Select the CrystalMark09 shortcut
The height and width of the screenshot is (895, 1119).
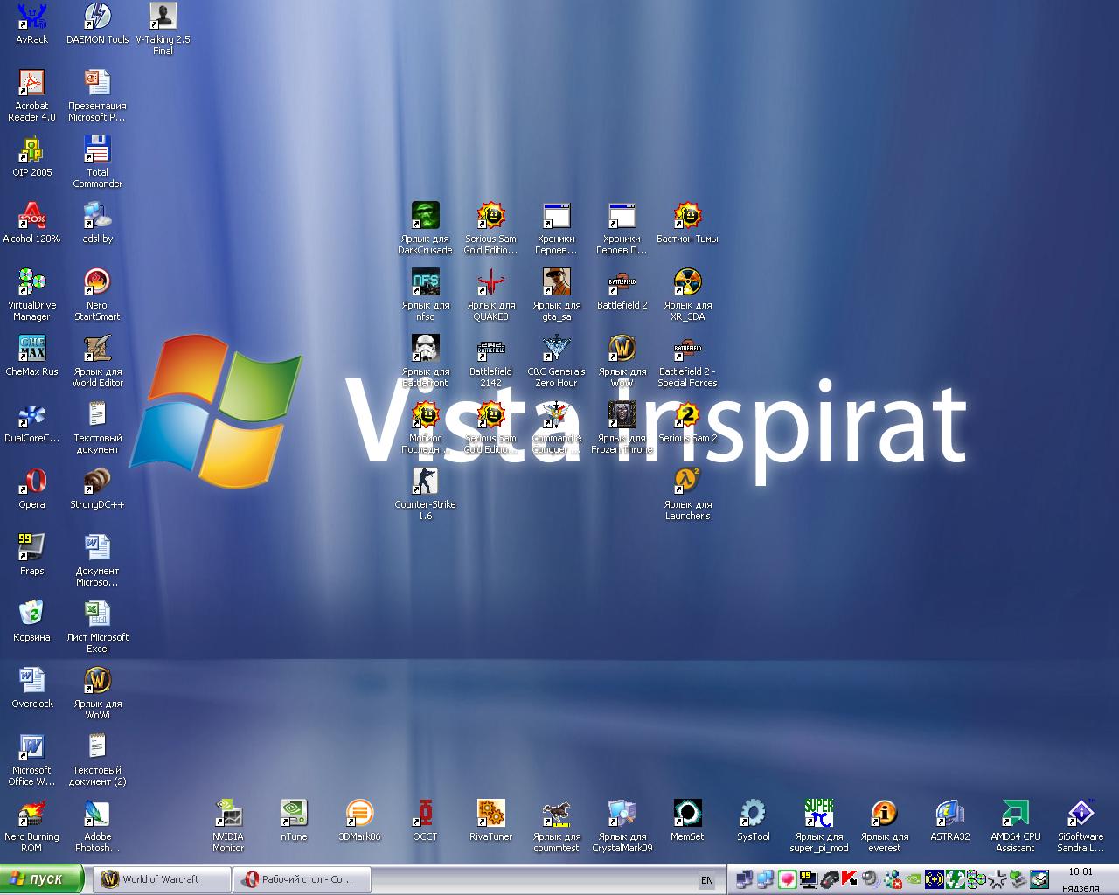click(x=622, y=813)
